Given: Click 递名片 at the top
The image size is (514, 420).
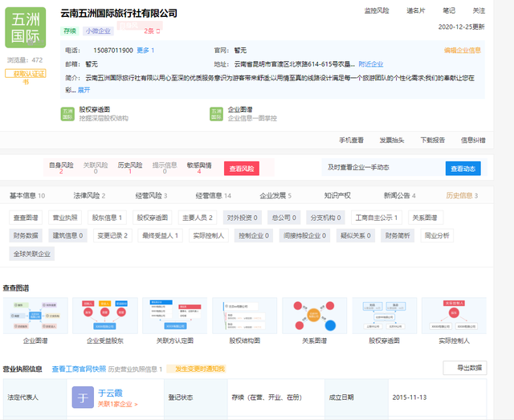Looking at the screenshot, I should click(416, 10).
